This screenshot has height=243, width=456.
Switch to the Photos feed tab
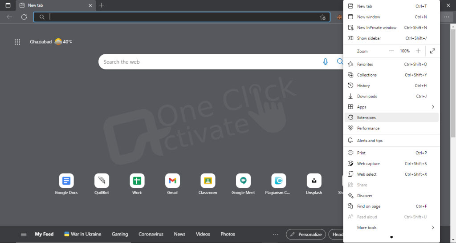[228, 234]
